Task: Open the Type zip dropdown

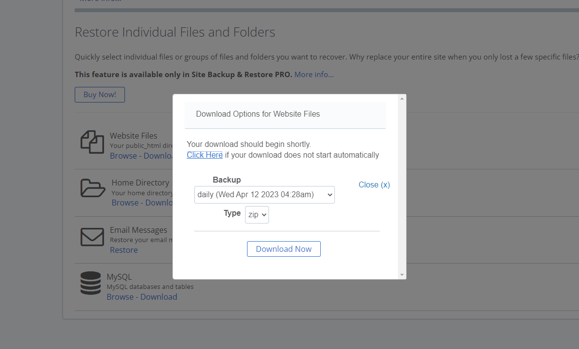Action: pos(257,215)
